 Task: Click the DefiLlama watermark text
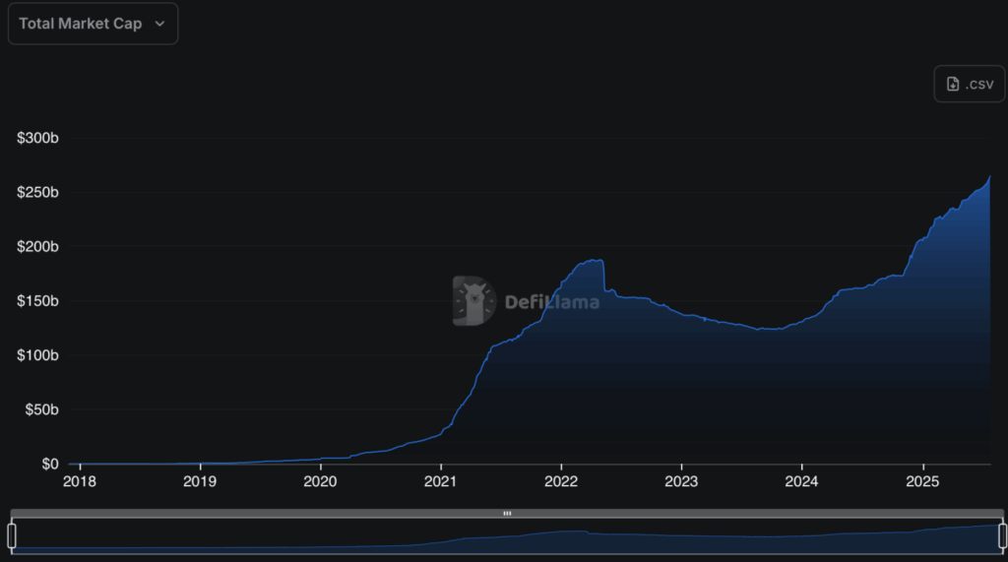tap(551, 302)
